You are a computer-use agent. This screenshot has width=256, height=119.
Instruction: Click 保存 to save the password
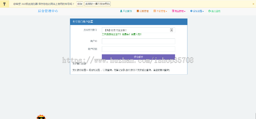pos(80,4)
